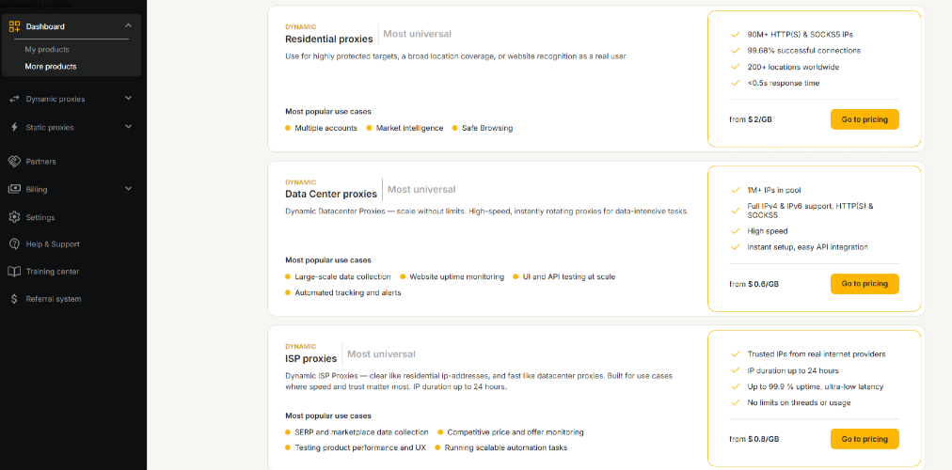This screenshot has height=470, width=952.
Task: Click the Residential proxies title
Action: [x=329, y=39]
